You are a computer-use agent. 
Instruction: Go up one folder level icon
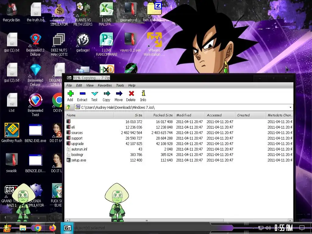click(x=68, y=108)
